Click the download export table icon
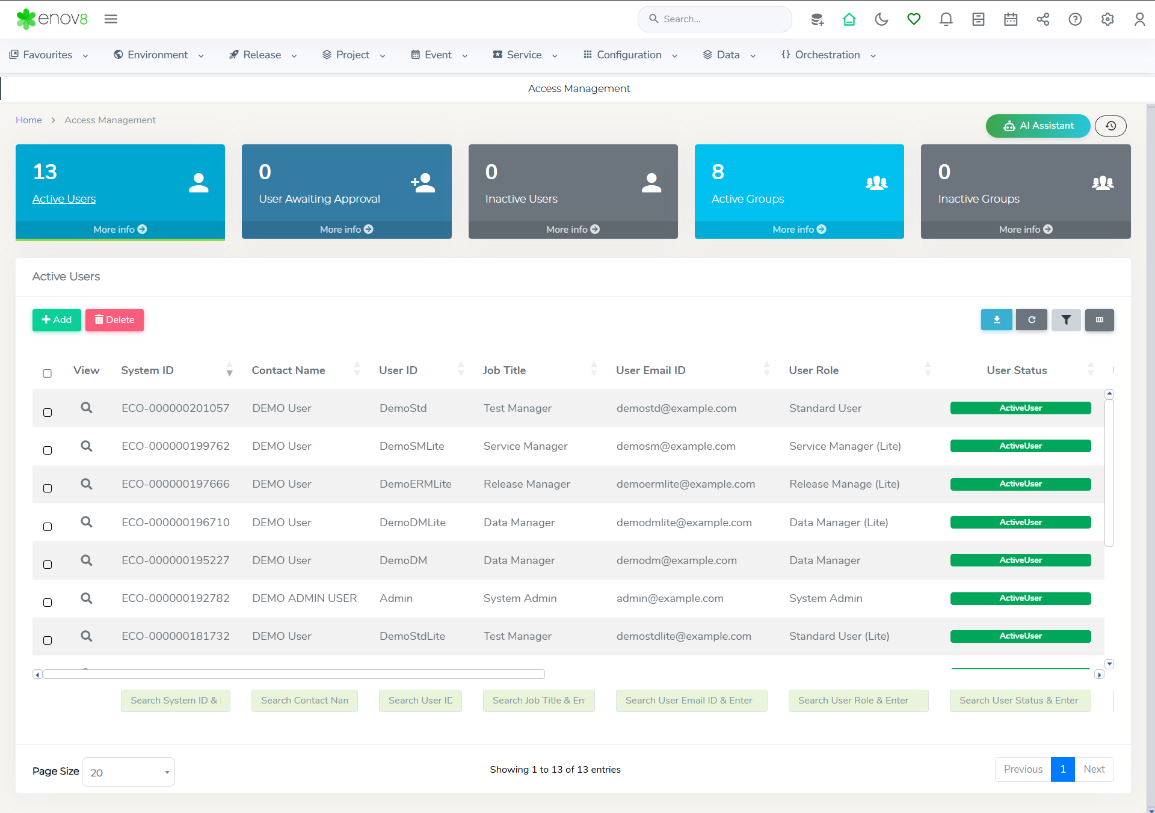This screenshot has height=813, width=1155. (x=996, y=320)
